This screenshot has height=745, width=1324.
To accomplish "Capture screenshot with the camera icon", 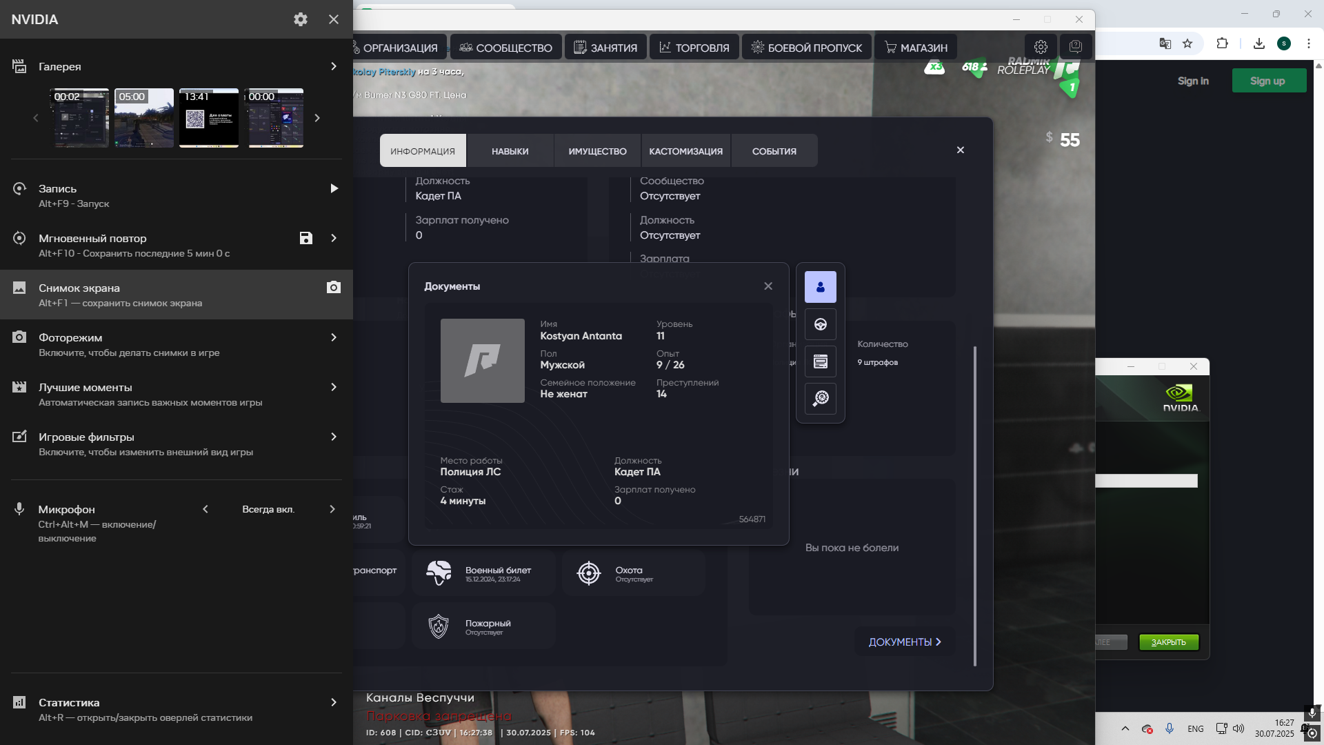I will click(334, 287).
